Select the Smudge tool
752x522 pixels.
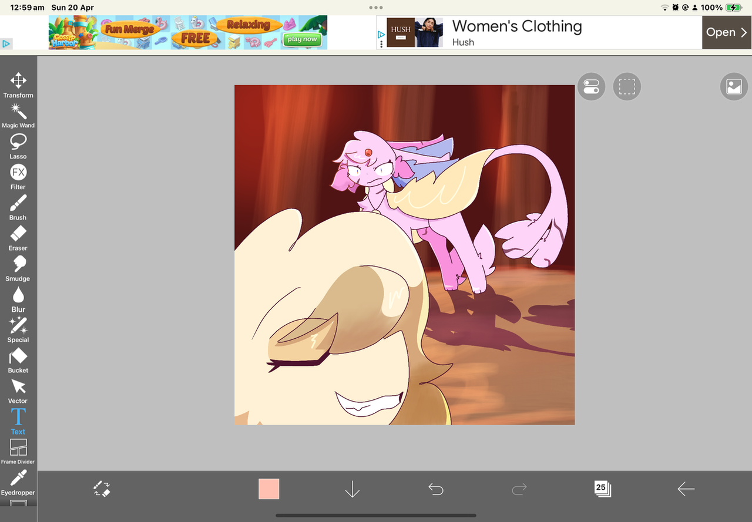pyautogui.click(x=18, y=268)
